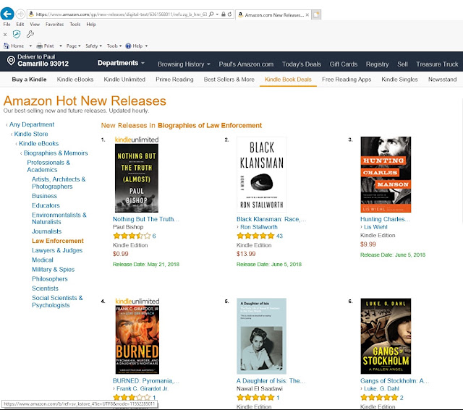Open Hunting Charles Manson book cover

386,174
